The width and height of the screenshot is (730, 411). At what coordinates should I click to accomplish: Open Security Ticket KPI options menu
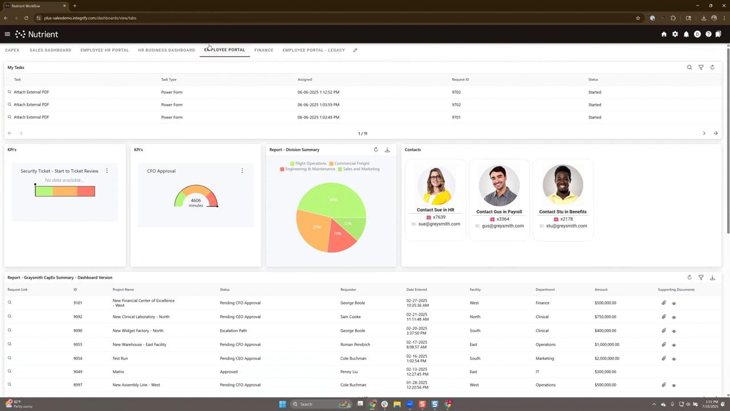[107, 171]
